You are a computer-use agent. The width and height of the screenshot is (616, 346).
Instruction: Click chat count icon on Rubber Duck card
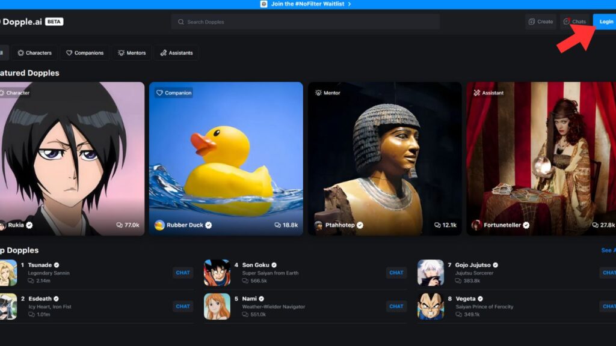pos(278,225)
